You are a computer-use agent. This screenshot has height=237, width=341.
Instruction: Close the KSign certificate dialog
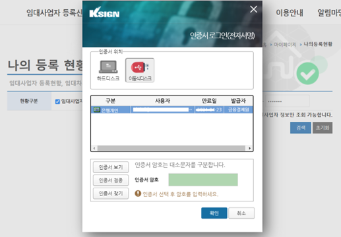point(253,9)
